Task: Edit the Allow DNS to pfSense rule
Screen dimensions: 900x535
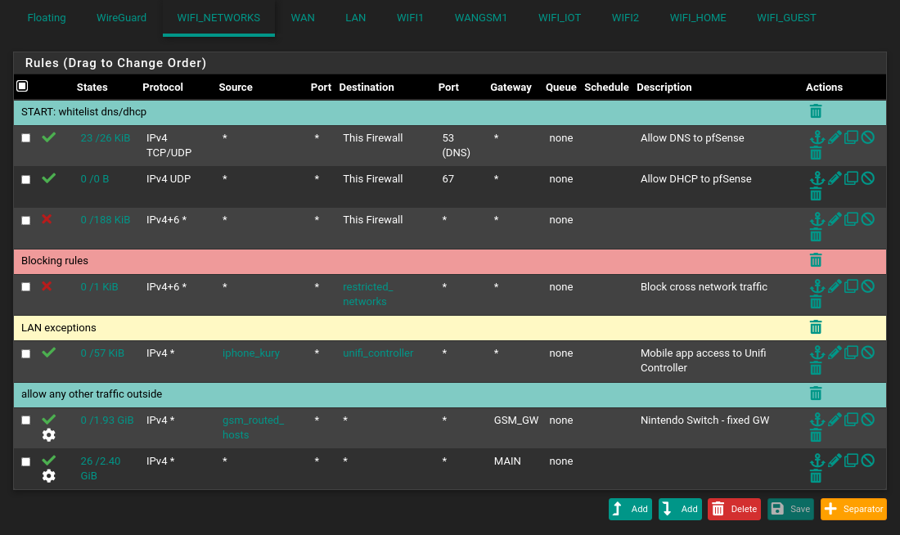Action: [835, 137]
